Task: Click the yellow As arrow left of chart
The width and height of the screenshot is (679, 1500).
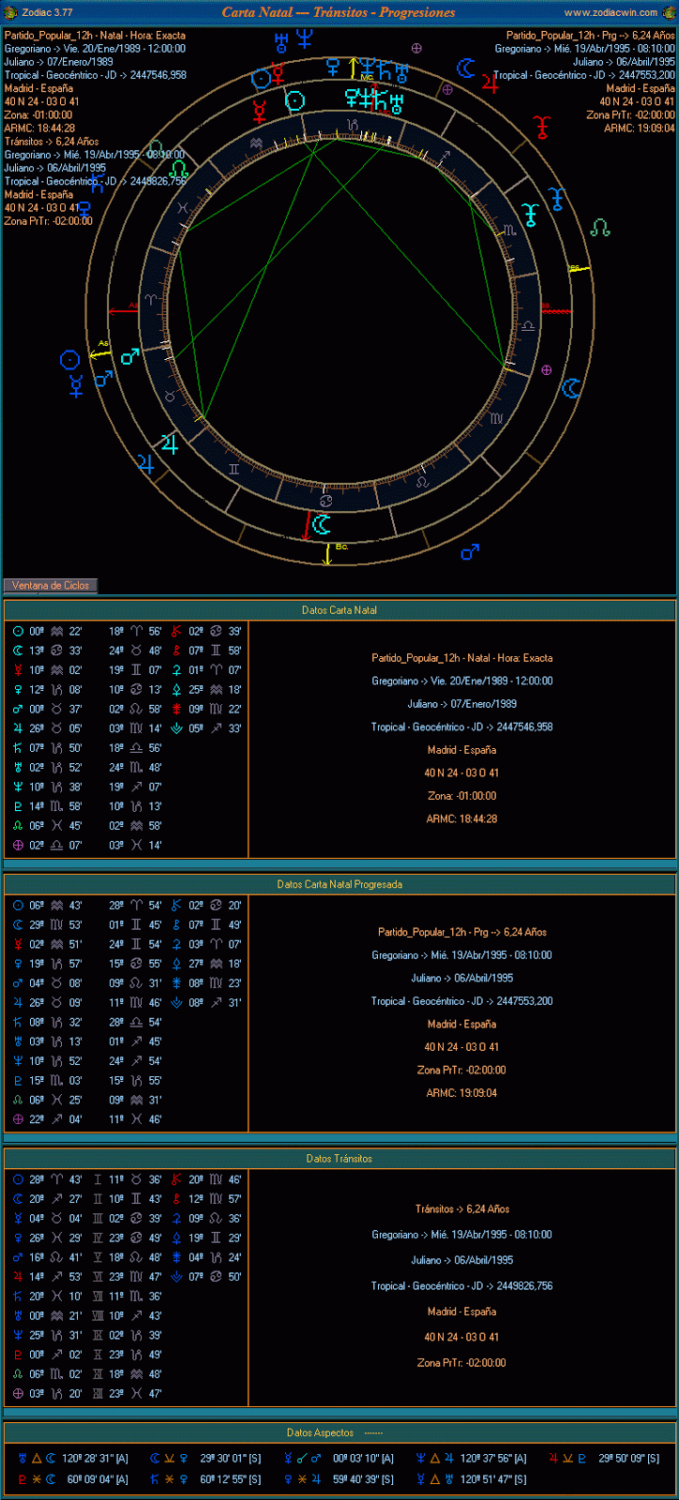Action: click(x=100, y=354)
